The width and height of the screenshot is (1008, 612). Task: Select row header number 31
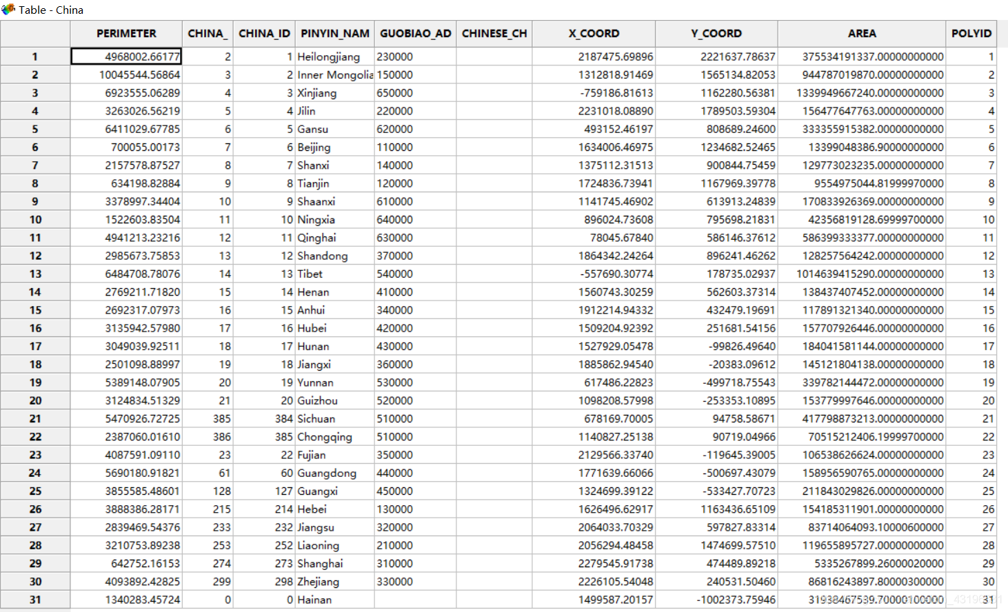click(x=35, y=600)
